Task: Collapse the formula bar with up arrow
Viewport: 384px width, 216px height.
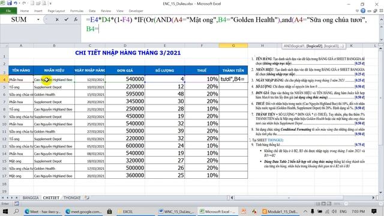Action: pos(382,19)
